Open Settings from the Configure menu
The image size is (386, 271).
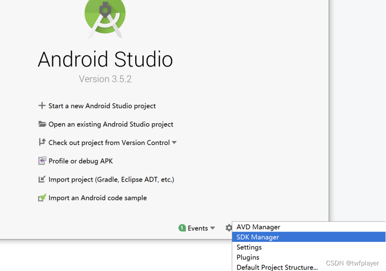[x=309, y=247]
